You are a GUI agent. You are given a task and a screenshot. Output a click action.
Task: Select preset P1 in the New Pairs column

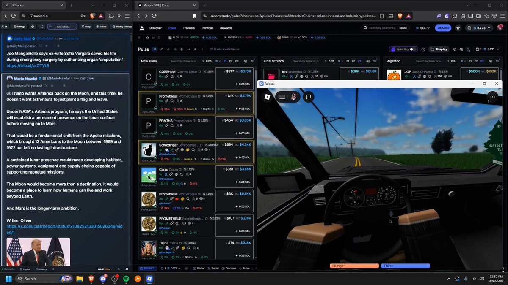225,61
